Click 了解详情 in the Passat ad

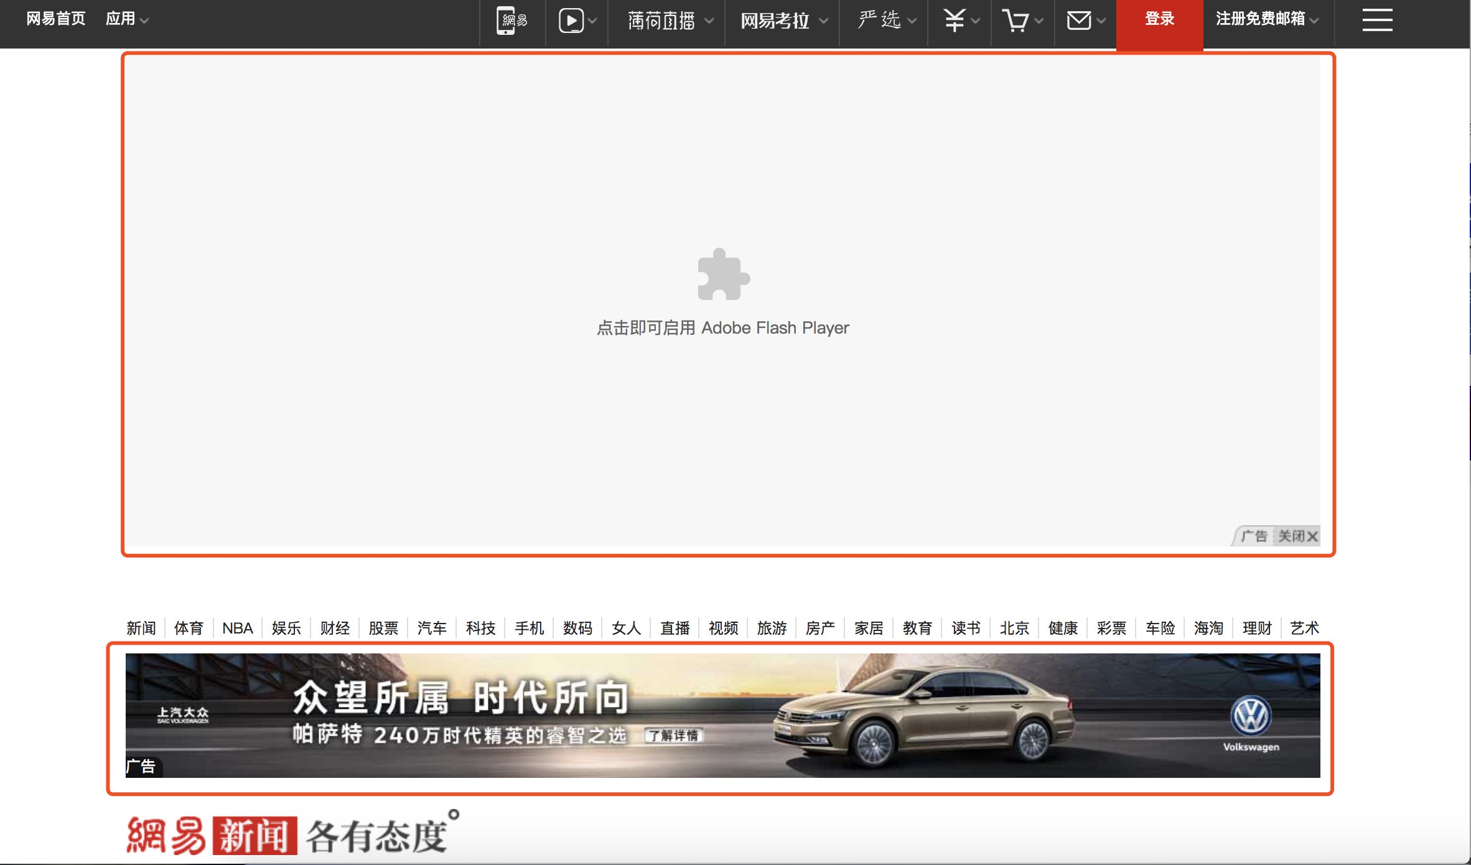(674, 736)
